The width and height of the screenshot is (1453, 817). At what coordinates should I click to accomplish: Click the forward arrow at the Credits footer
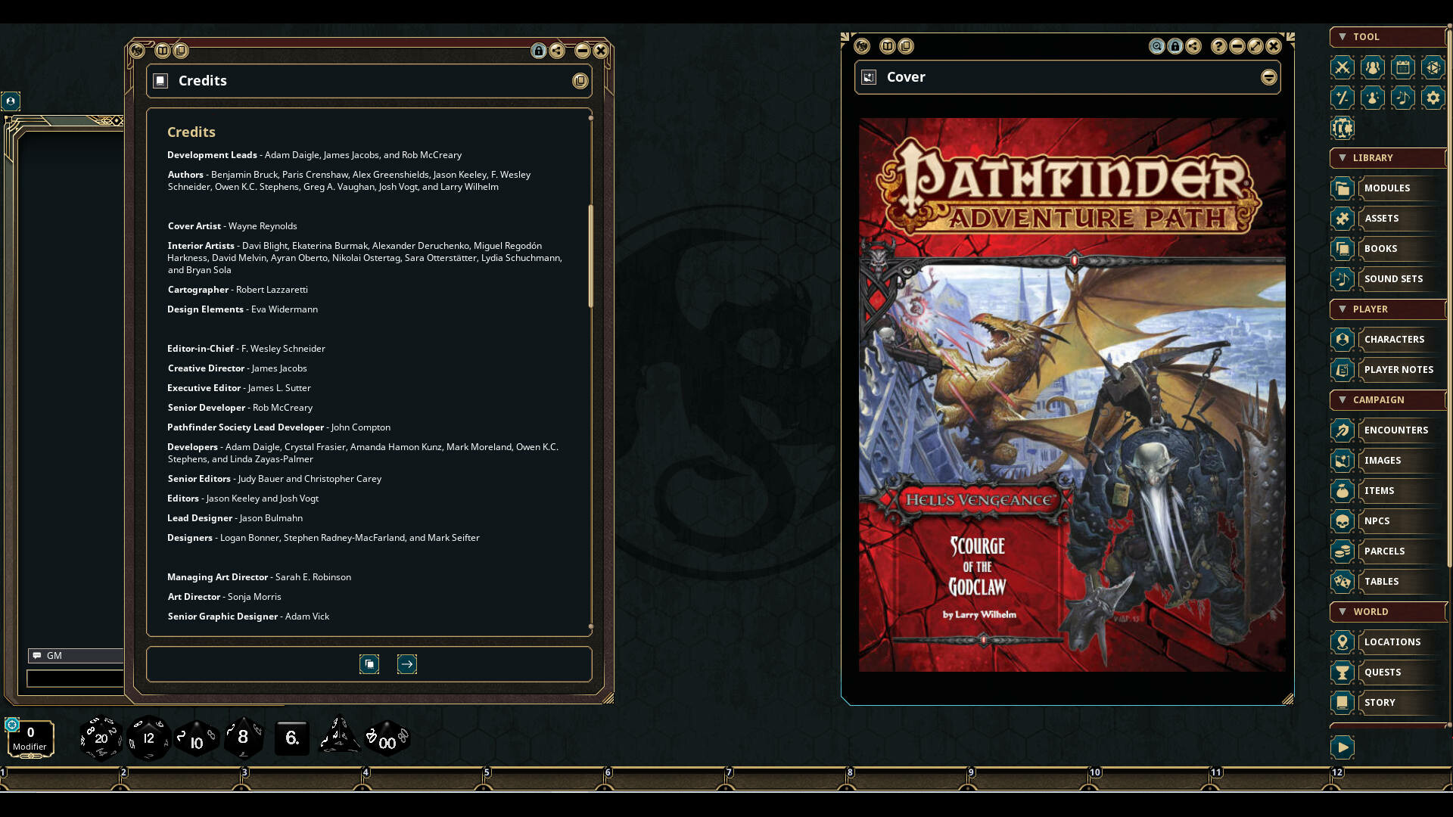coord(407,664)
